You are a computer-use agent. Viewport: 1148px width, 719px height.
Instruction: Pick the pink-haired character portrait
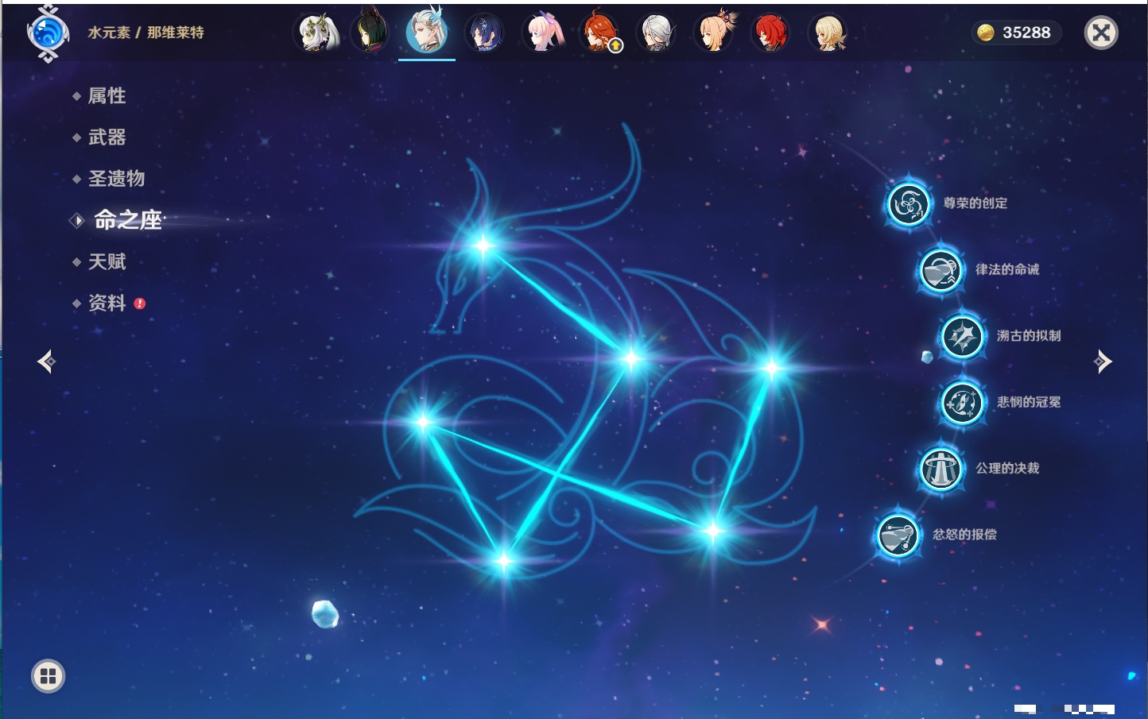[x=544, y=33]
